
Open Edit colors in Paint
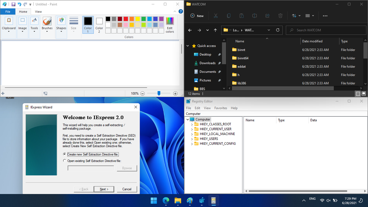[x=170, y=25]
